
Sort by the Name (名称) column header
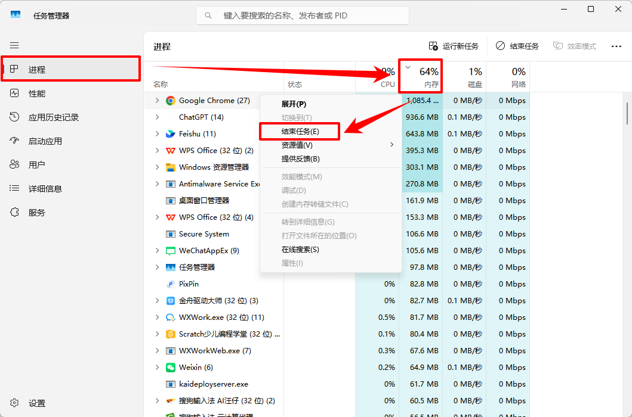pos(161,84)
